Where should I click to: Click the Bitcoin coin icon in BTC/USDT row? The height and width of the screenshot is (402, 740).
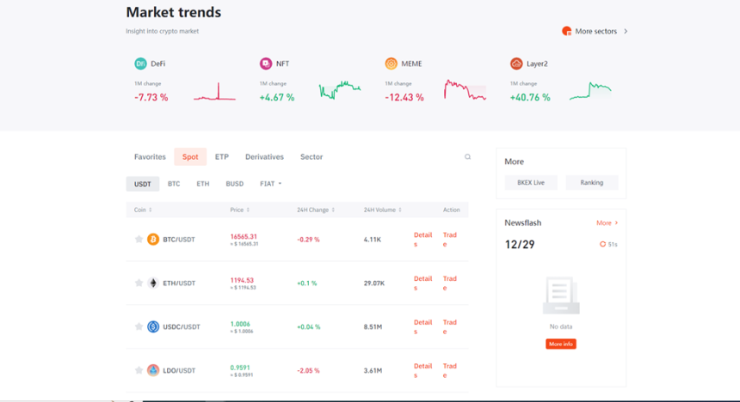(153, 240)
